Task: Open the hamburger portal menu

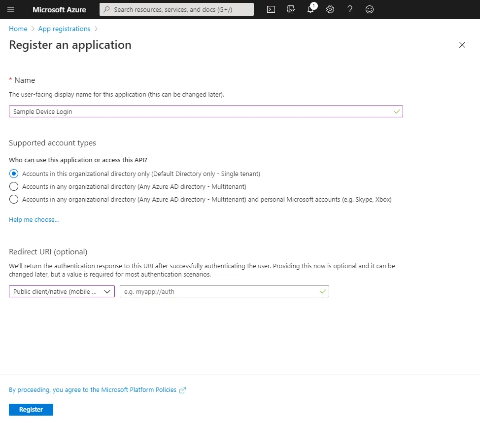Action: click(x=11, y=9)
